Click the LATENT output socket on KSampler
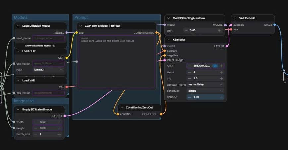 227,46
